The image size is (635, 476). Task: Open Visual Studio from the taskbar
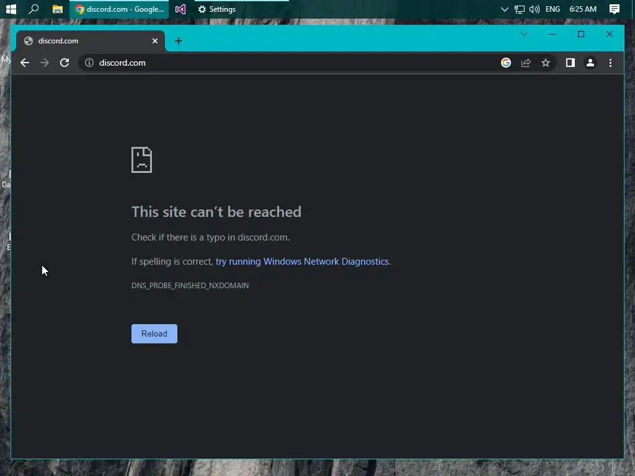[180, 9]
